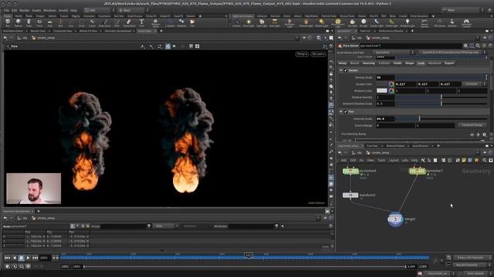
Task: Click the current frame marker on timeline
Action: tap(249, 255)
